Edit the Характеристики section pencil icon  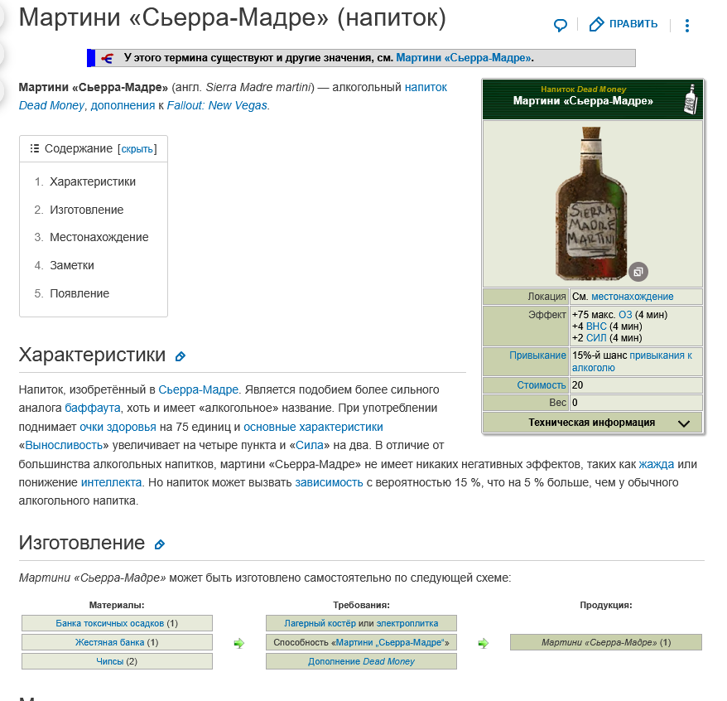(x=180, y=356)
